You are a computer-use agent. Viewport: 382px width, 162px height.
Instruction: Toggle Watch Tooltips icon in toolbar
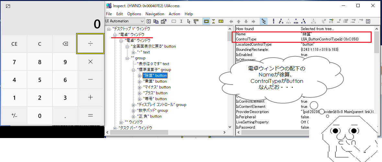click(x=196, y=21)
